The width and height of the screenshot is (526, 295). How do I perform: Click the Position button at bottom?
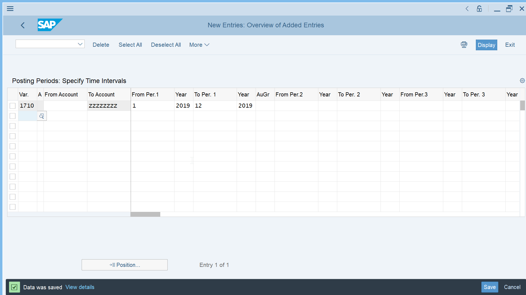pyautogui.click(x=125, y=265)
